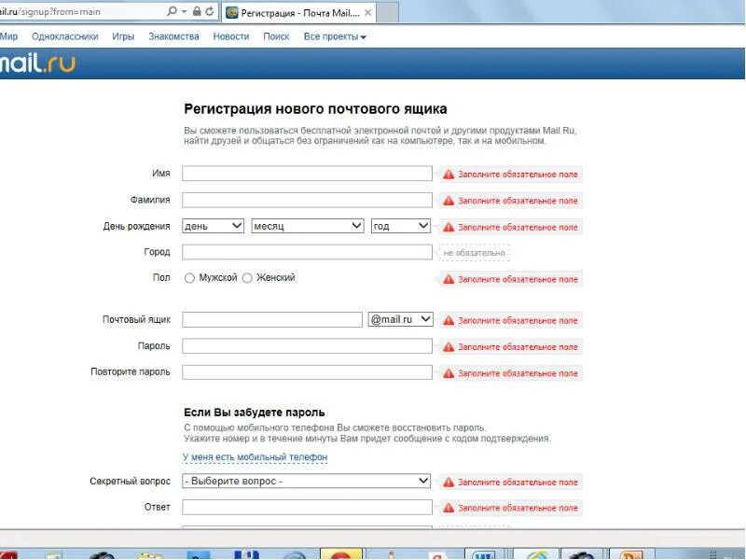The height and width of the screenshot is (560, 746).
Task: Click the warning icon next to День рождения
Action: (449, 227)
